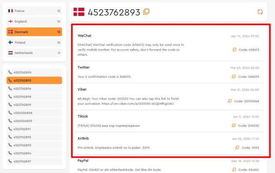This screenshot has width=275, height=173.
Task: Click phone icon beside 4520506808
Action: tap(10, 113)
